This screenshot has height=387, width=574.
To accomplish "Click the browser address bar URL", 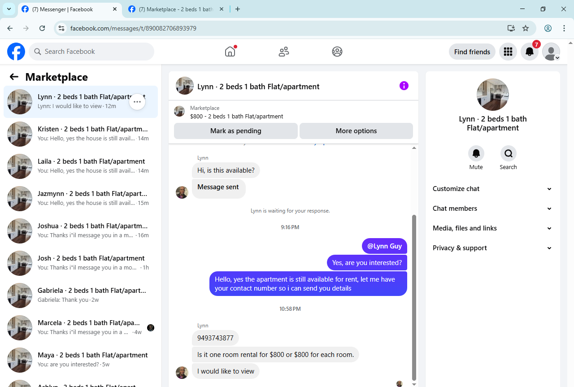I will coord(133,28).
